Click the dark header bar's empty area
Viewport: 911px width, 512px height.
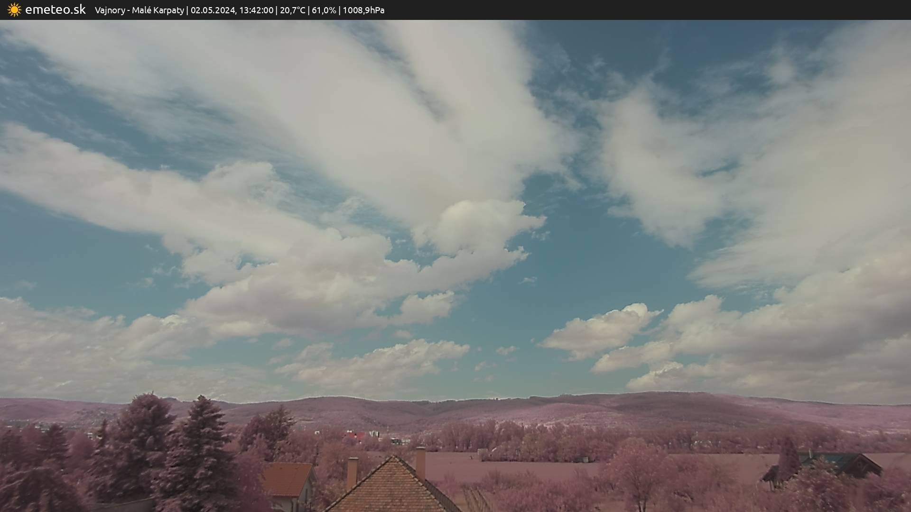tap(664, 10)
